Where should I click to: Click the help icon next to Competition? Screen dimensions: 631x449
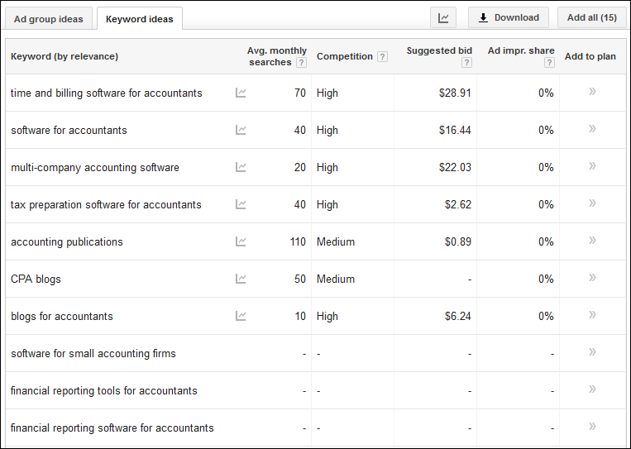click(x=382, y=57)
